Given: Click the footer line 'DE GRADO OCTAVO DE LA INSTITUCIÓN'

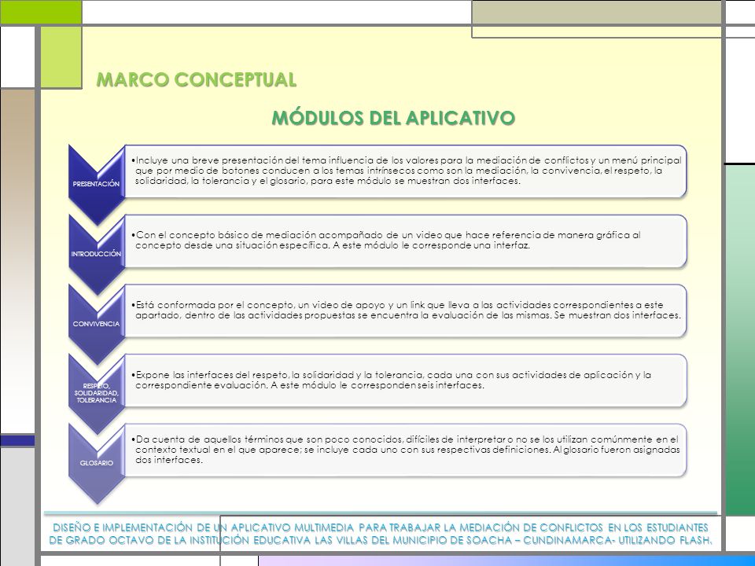Looking at the screenshot, I should tap(381, 541).
